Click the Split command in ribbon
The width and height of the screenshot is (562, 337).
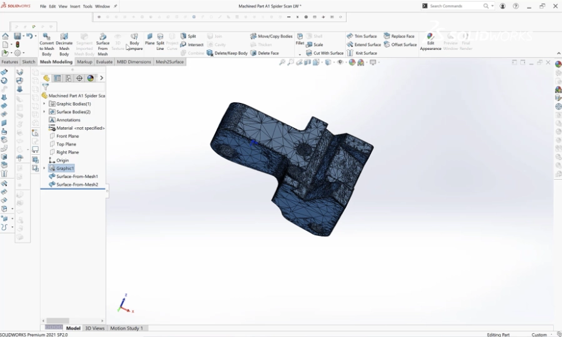tap(189, 36)
